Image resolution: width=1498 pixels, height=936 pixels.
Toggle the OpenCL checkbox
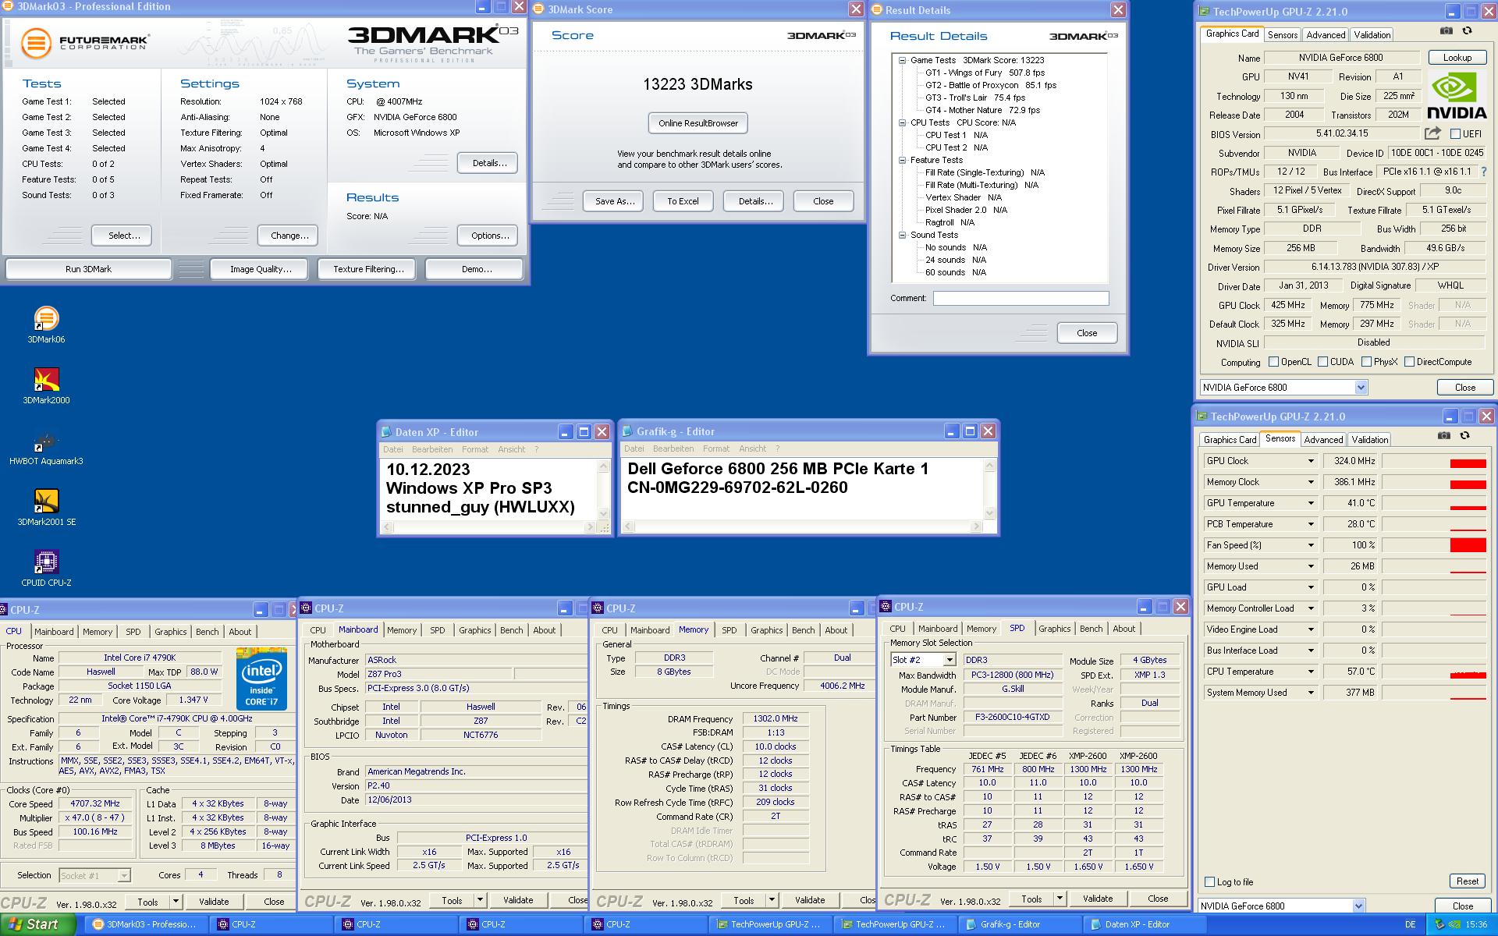click(1273, 362)
